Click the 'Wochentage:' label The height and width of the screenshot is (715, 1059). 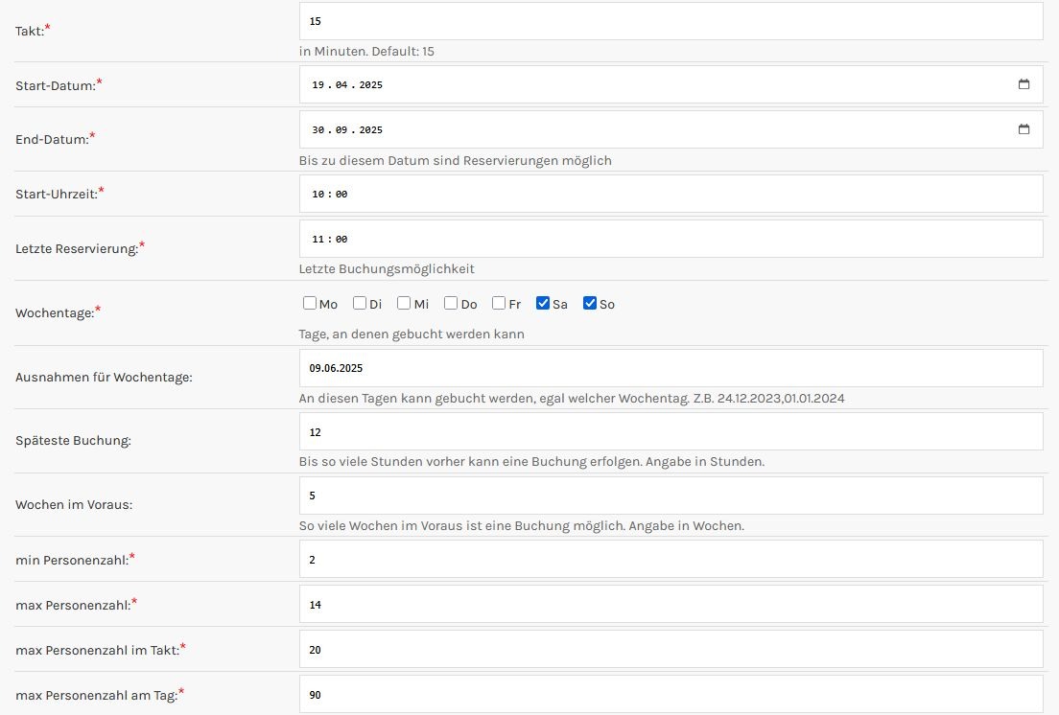(x=55, y=313)
